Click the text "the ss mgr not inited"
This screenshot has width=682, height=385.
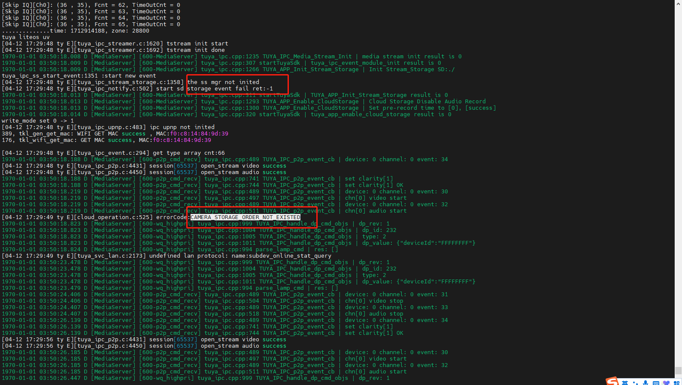pyautogui.click(x=223, y=82)
